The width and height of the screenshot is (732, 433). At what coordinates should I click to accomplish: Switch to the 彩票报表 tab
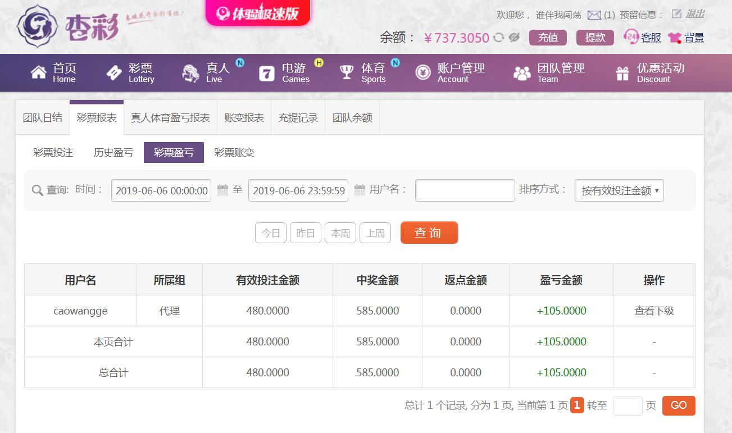pyautogui.click(x=97, y=118)
